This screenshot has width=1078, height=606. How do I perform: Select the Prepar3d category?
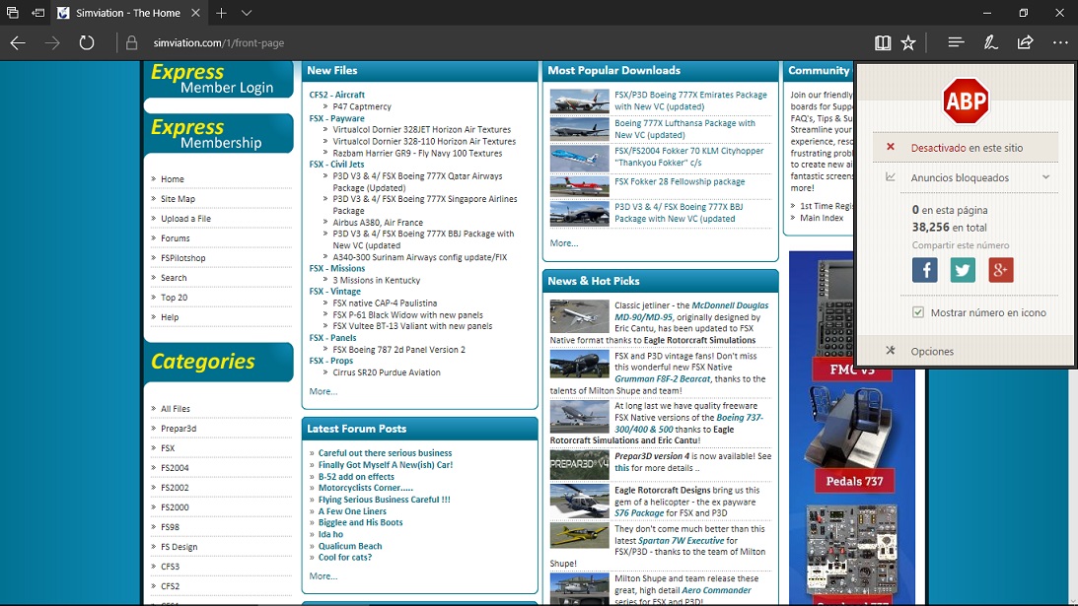tap(179, 429)
